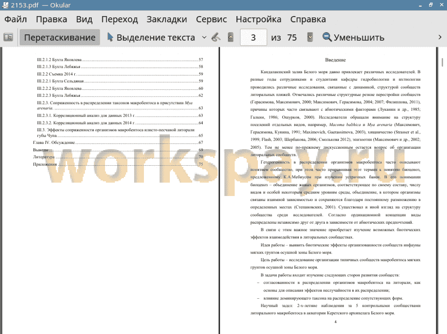The height and width of the screenshot is (334, 447).
Task: Open the Сервис menu
Action: [211, 19]
